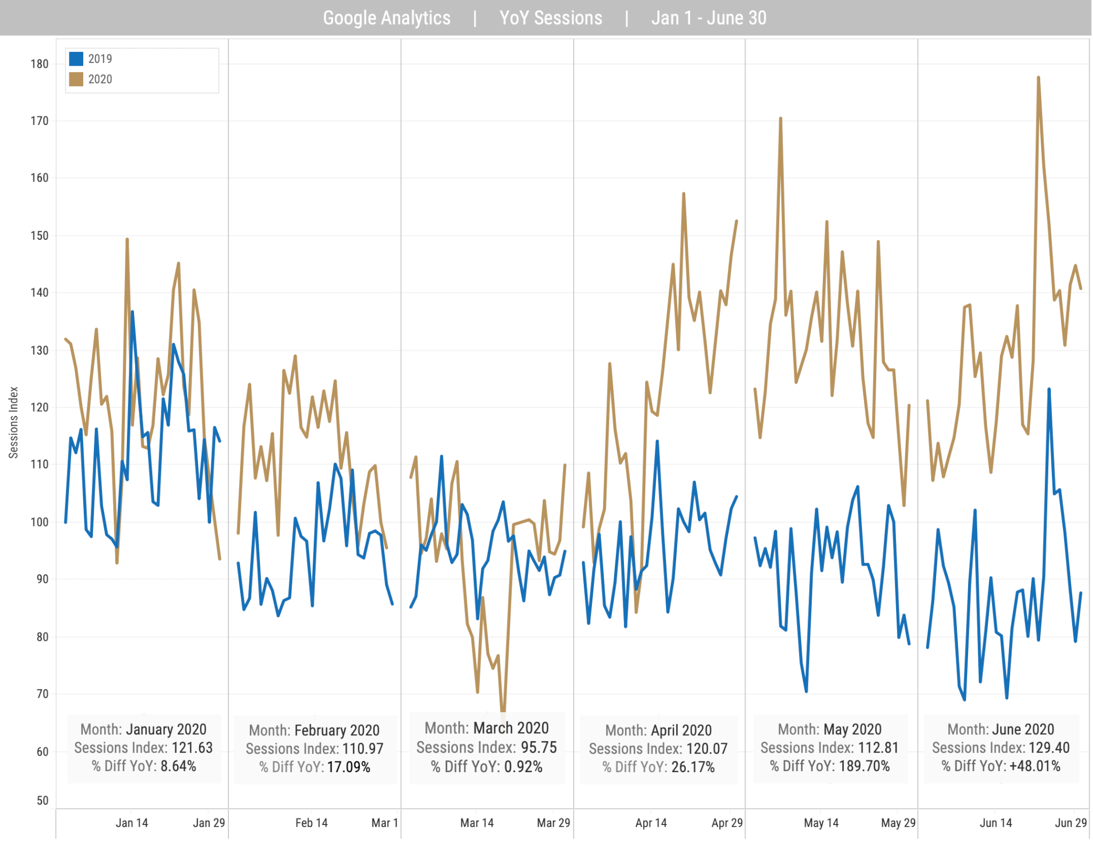
Task: Click the Jun 14 x-axis label
Action: (x=996, y=823)
